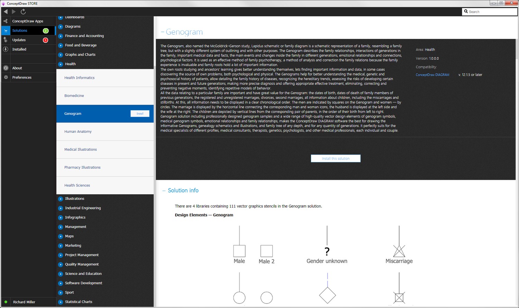Click into the Search field

click(x=490, y=11)
